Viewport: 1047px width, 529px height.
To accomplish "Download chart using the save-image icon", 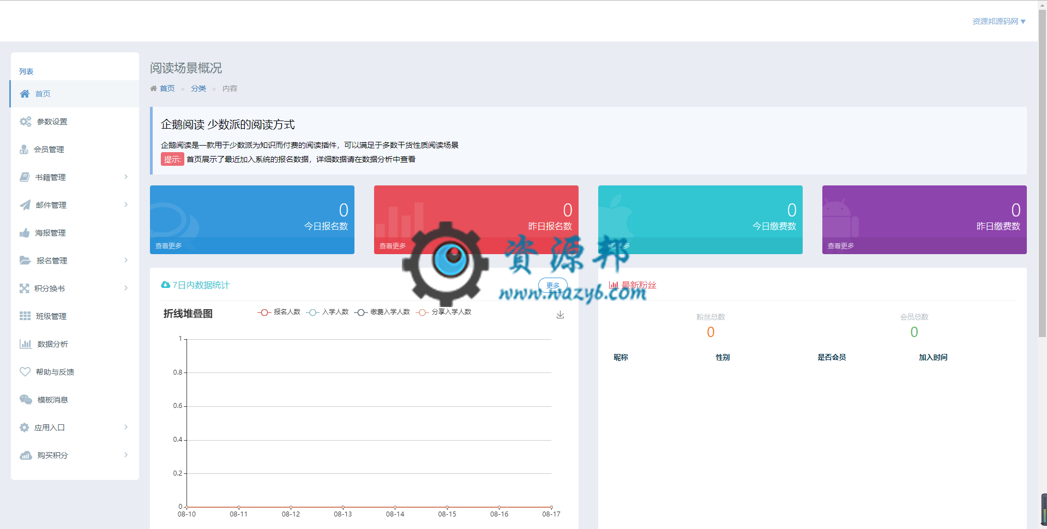I will point(560,315).
